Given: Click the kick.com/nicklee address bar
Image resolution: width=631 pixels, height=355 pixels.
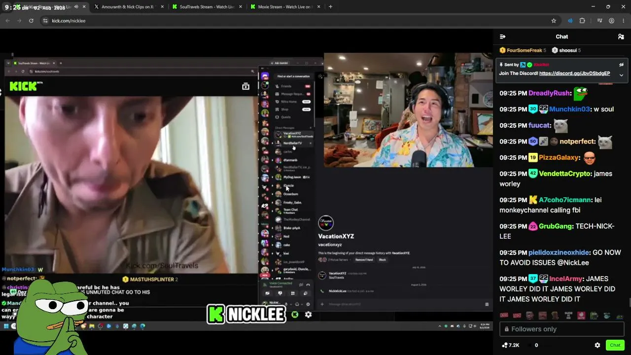Looking at the screenshot, I should tap(300, 21).
